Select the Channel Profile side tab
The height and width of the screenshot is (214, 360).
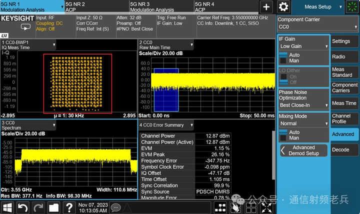click(x=344, y=118)
